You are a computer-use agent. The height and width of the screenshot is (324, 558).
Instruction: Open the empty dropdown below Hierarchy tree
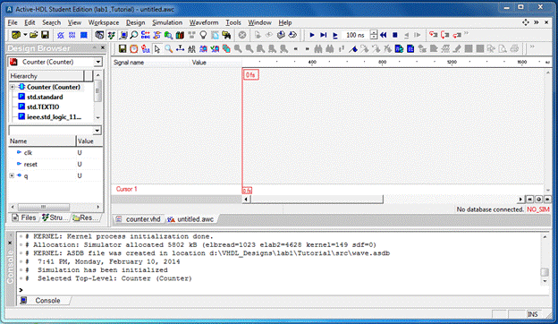(x=97, y=131)
